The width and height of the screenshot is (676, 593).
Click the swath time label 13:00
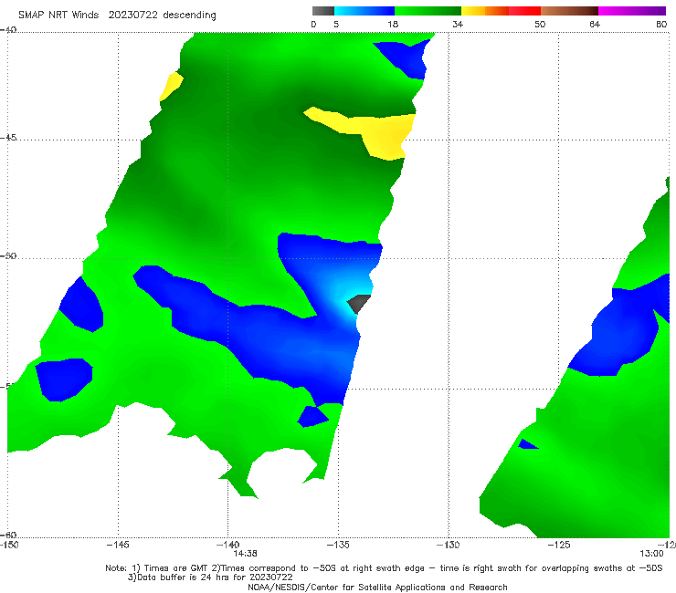tap(651, 554)
